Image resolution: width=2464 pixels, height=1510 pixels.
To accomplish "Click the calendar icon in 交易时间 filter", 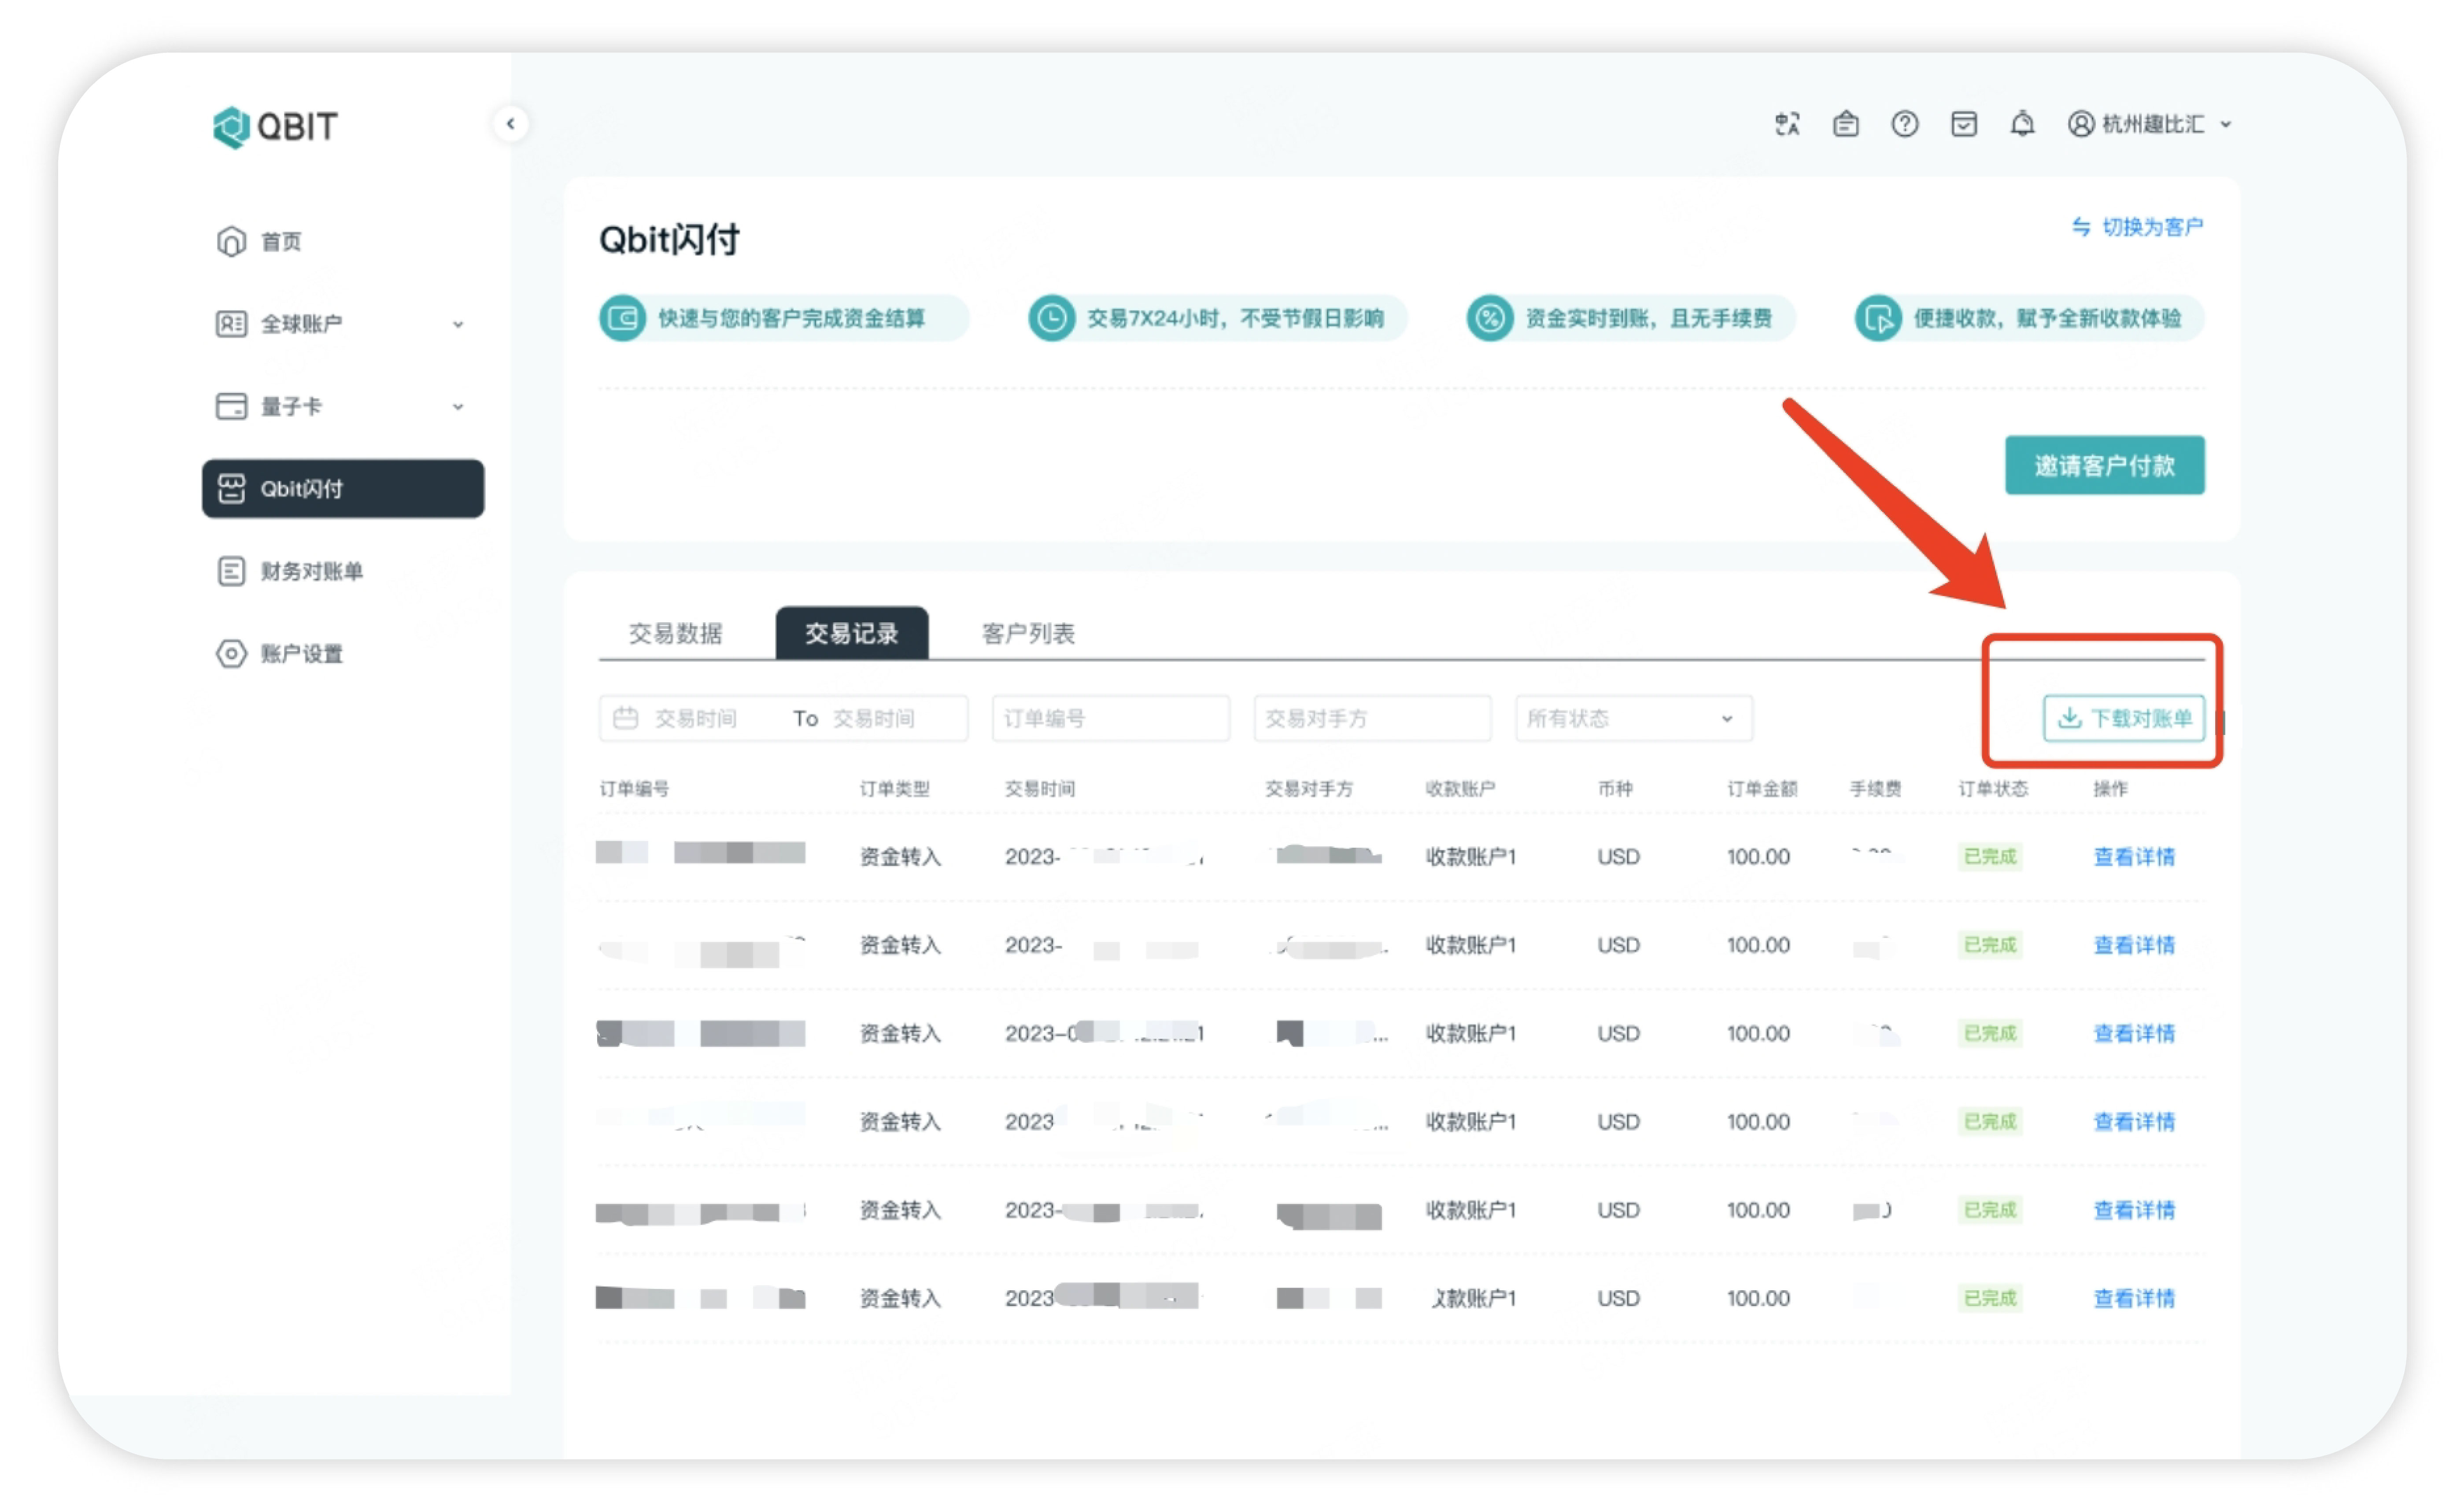I will pyautogui.click(x=626, y=718).
